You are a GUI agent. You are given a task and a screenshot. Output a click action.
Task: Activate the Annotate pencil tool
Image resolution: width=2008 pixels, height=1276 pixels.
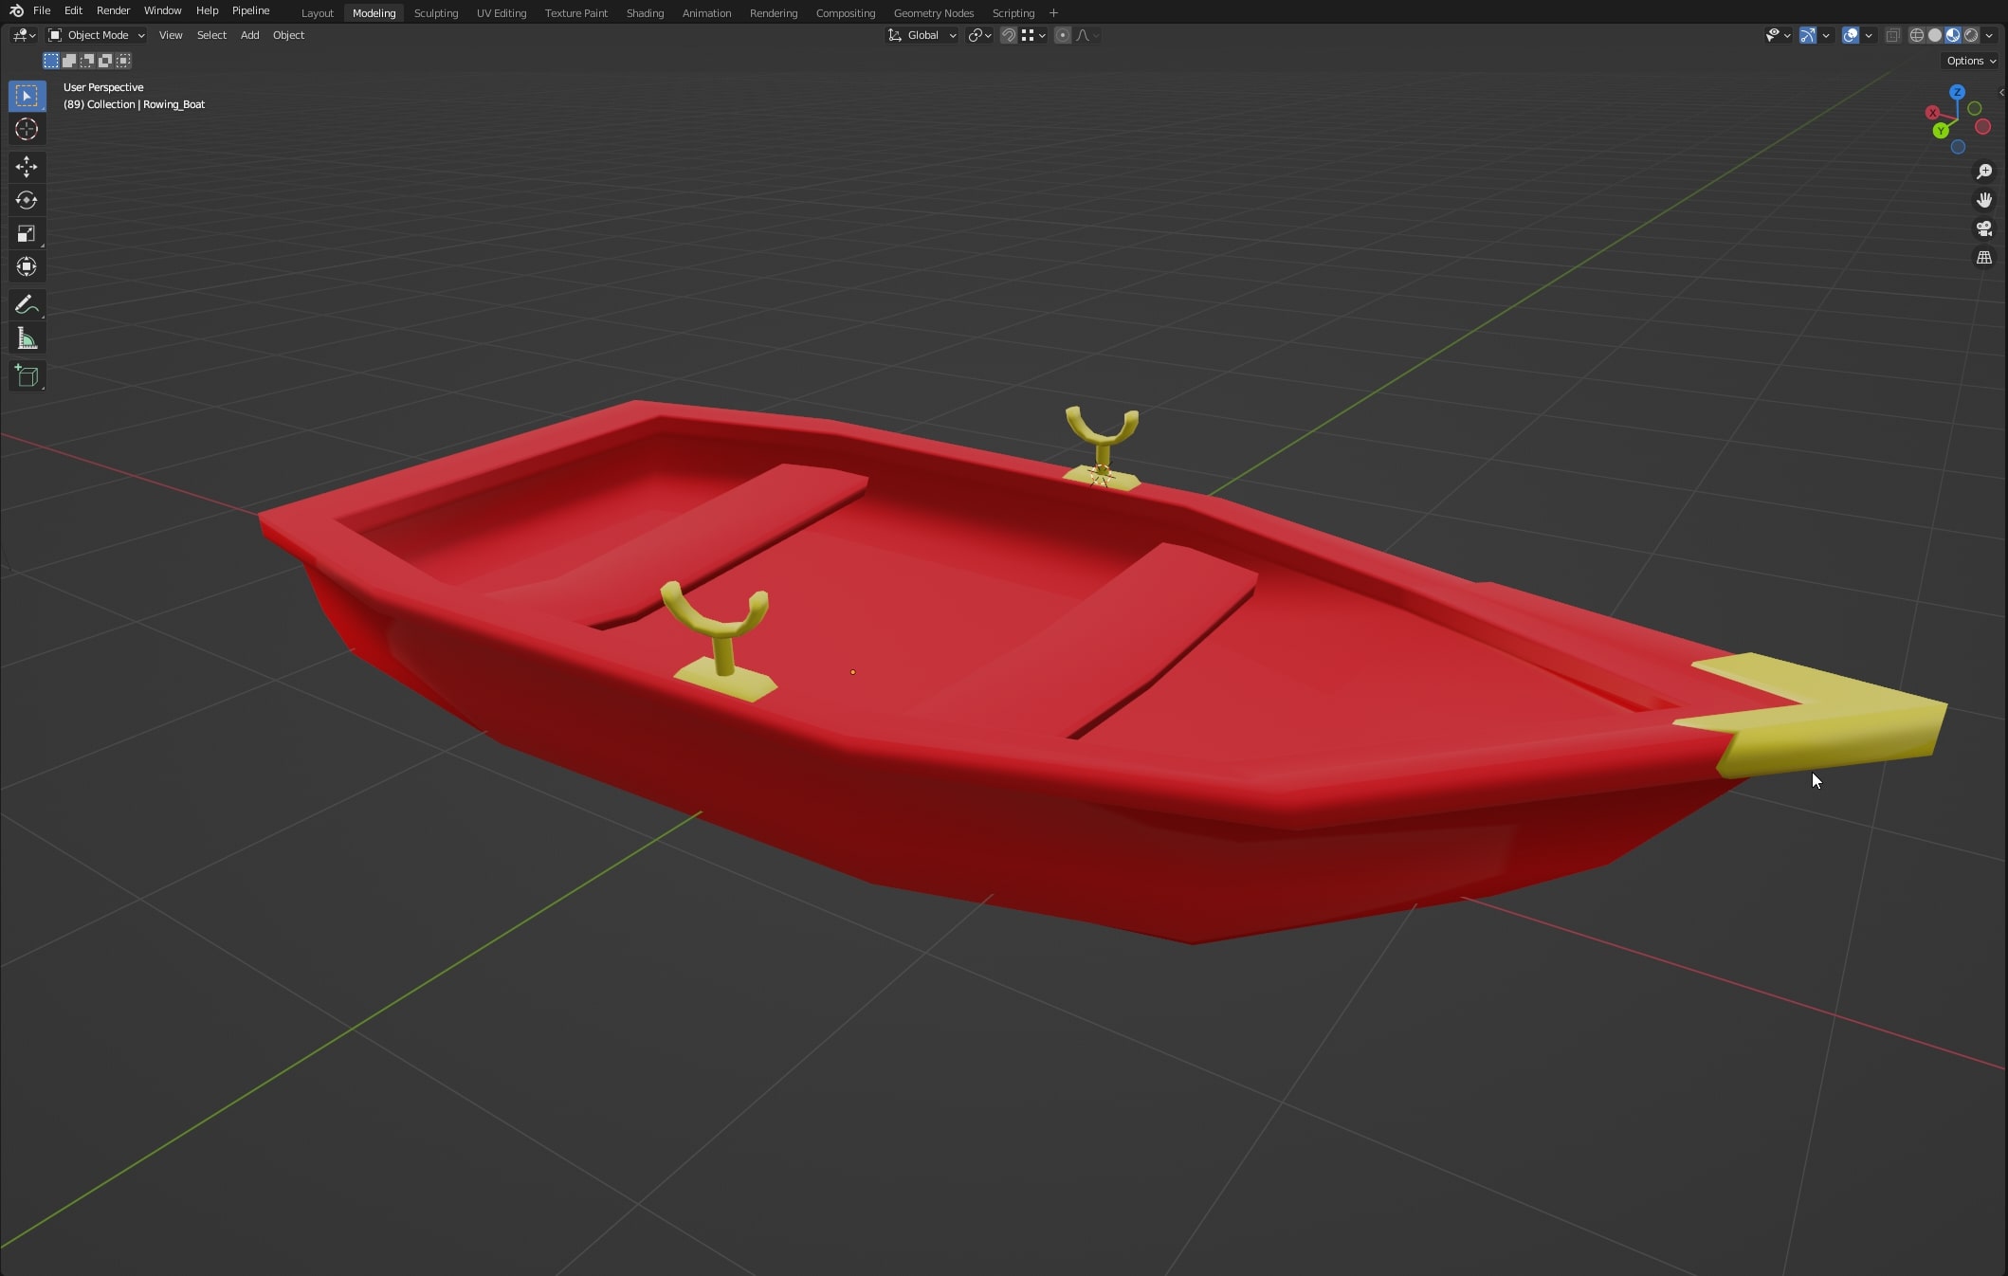click(27, 304)
